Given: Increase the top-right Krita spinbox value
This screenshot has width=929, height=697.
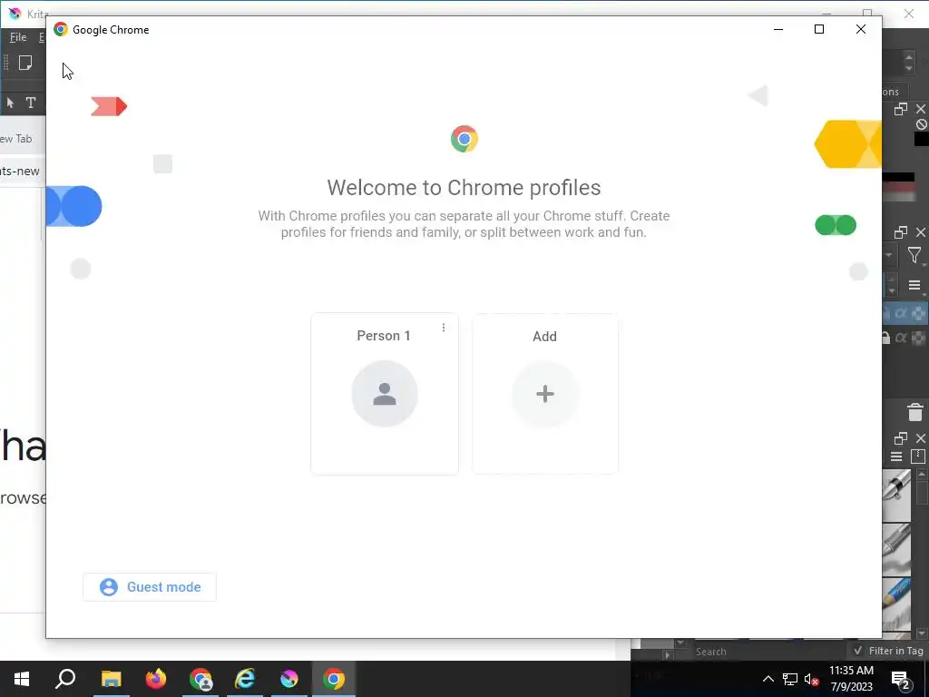Looking at the screenshot, I should point(909,56).
